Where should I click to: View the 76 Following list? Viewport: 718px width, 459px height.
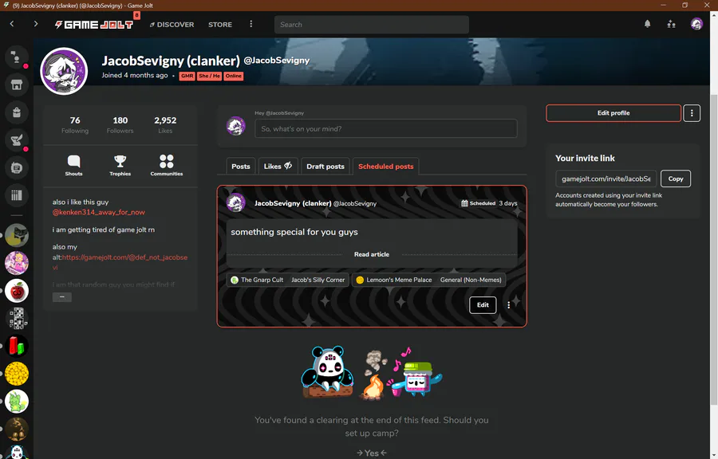click(75, 125)
